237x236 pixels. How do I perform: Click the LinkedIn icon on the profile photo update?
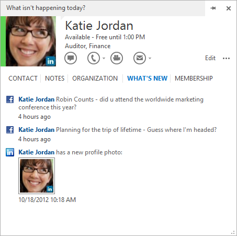10,152
